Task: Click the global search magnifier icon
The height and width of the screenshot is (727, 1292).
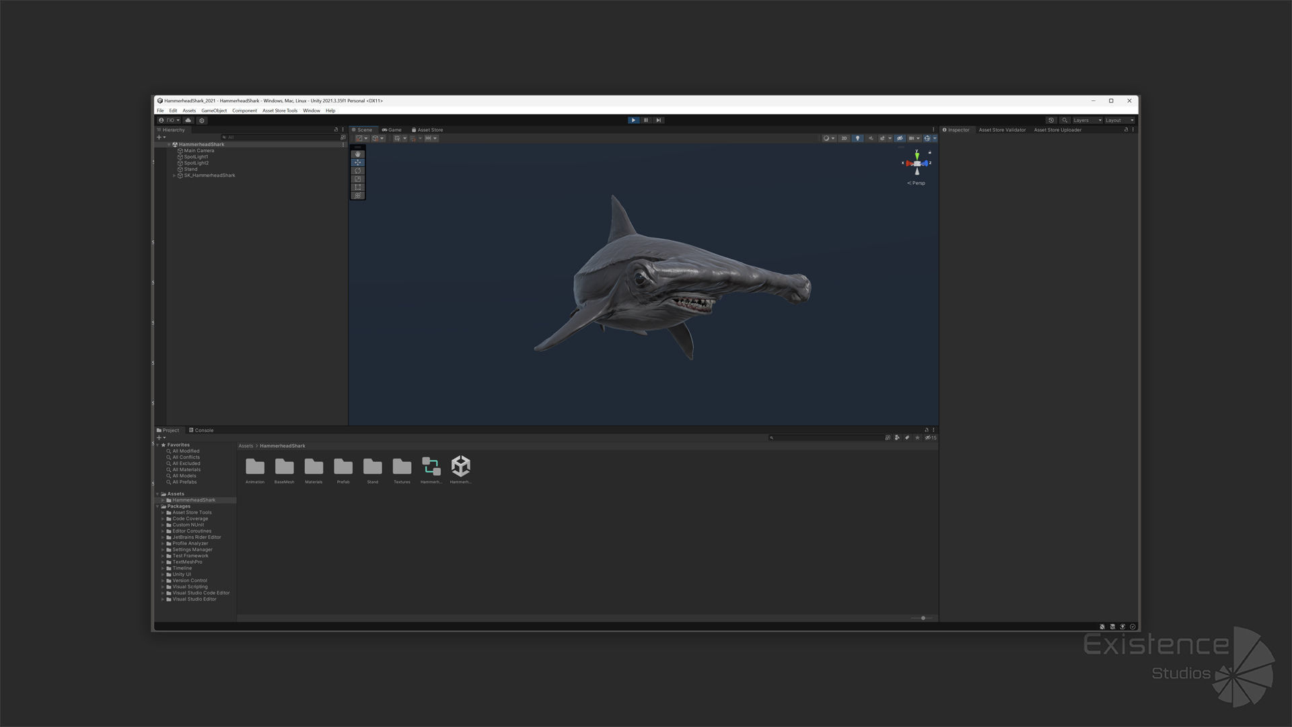Action: pyautogui.click(x=1065, y=120)
